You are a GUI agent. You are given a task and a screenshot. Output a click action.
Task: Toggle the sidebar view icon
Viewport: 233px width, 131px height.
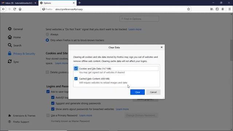pyautogui.click(x=217, y=9)
